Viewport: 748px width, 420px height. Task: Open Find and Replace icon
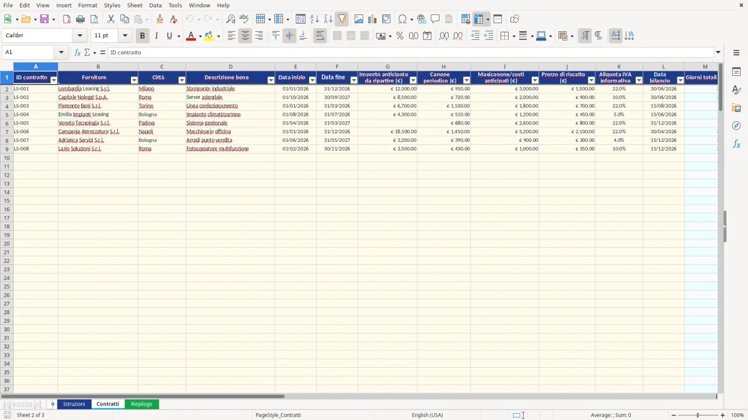231,19
